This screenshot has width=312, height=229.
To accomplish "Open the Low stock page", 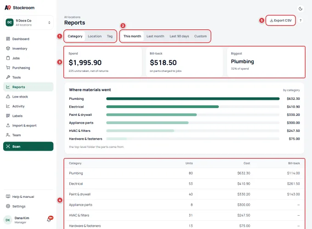I will click(x=28, y=96).
